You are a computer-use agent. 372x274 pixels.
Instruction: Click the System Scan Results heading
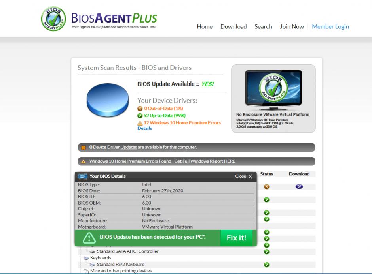(x=135, y=68)
